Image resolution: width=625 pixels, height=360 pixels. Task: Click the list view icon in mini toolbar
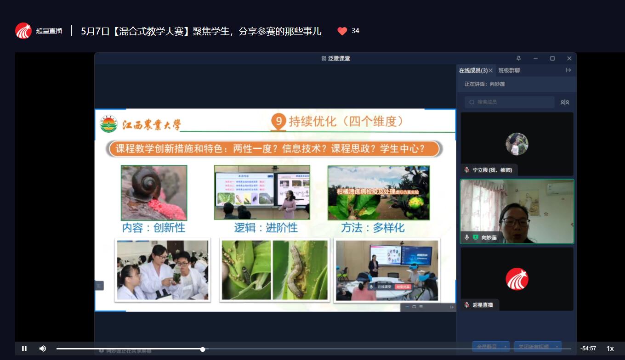point(421,307)
